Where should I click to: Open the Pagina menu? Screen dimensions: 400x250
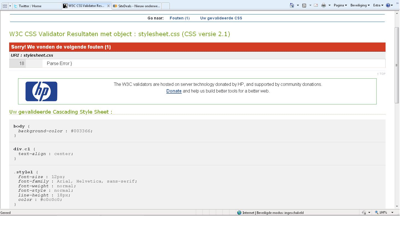click(340, 5)
